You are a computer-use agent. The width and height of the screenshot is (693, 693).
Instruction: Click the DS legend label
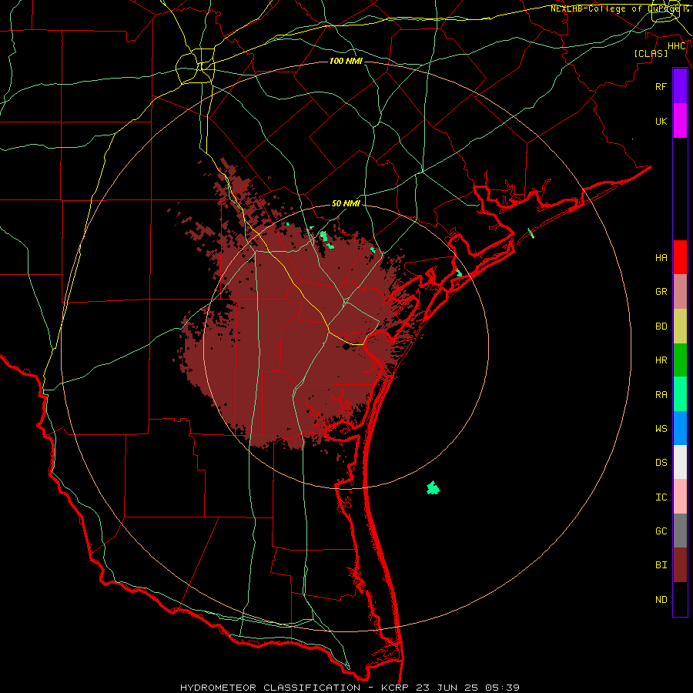(x=661, y=463)
